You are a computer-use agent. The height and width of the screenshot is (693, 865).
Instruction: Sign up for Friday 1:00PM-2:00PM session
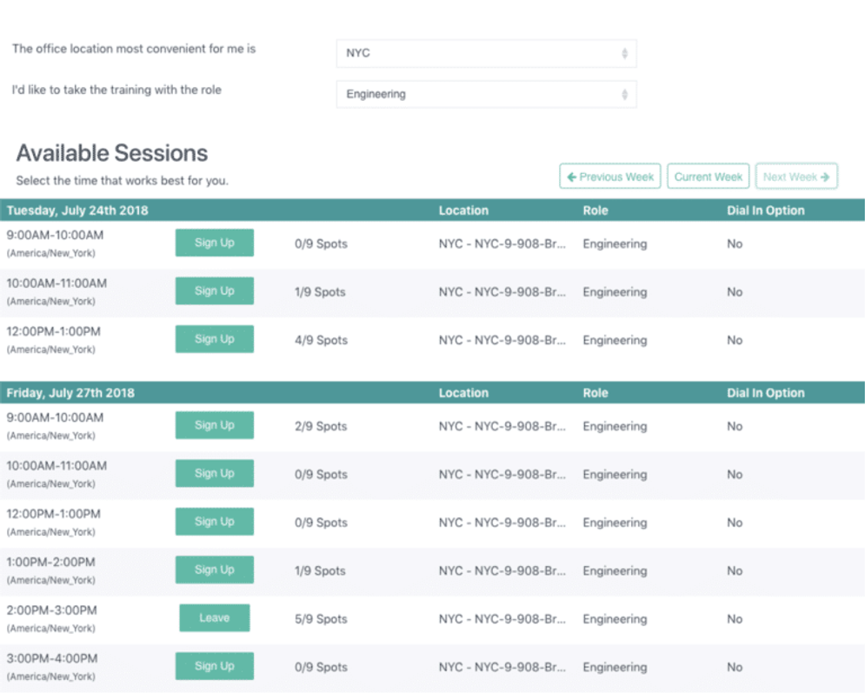click(x=215, y=570)
